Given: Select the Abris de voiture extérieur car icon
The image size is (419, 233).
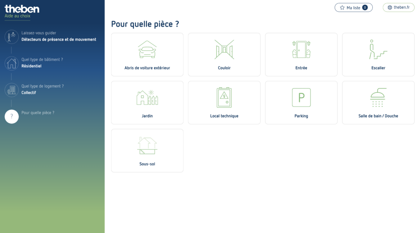Looking at the screenshot, I should click(x=147, y=49).
